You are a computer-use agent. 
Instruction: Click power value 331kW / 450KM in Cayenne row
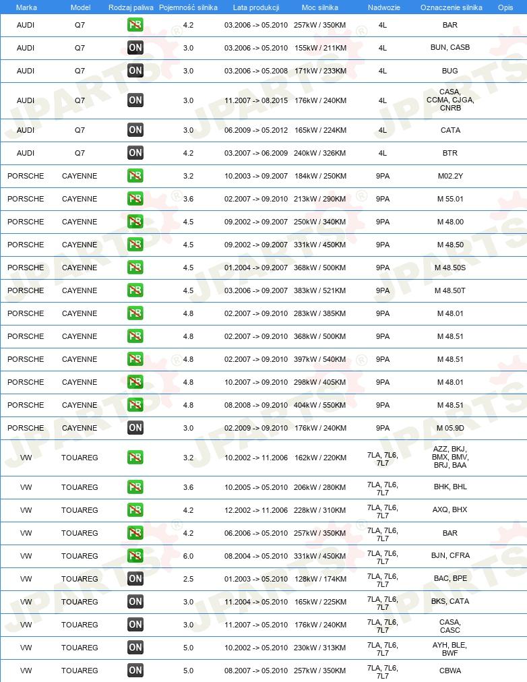[320, 245]
